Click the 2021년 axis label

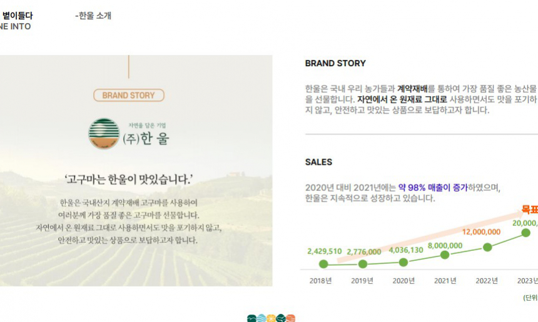tap(445, 281)
